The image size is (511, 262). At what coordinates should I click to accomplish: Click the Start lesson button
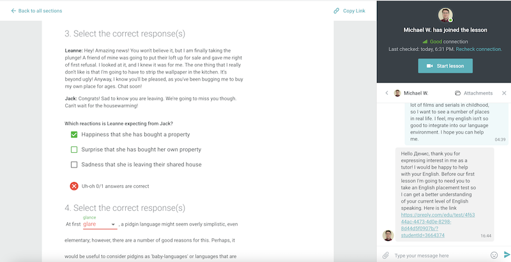pos(445,66)
